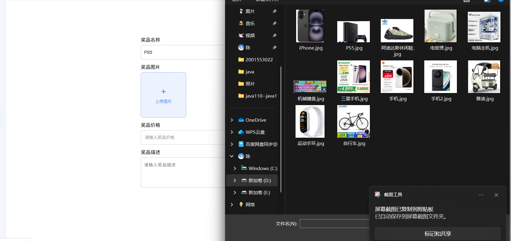The height and width of the screenshot is (241, 511).
Task: Select the 阿迪达斯休闲鞋.jpg file
Action: pyautogui.click(x=397, y=31)
